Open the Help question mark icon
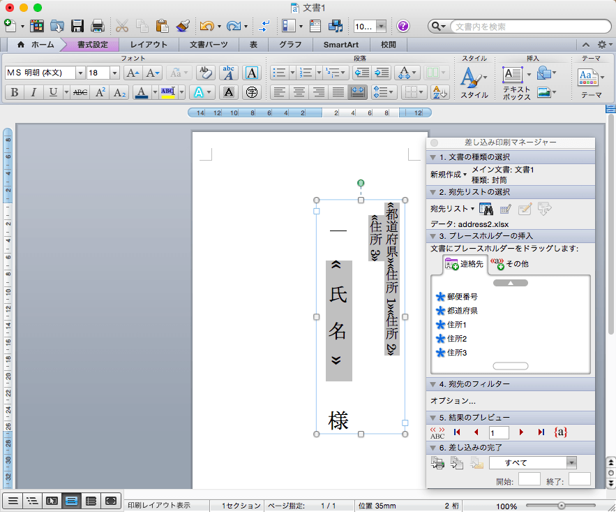 pos(403,27)
